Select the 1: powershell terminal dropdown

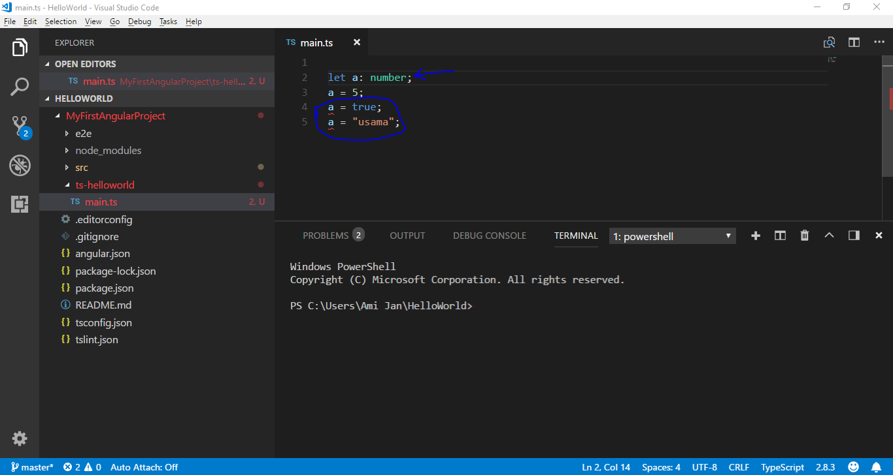pyautogui.click(x=672, y=236)
